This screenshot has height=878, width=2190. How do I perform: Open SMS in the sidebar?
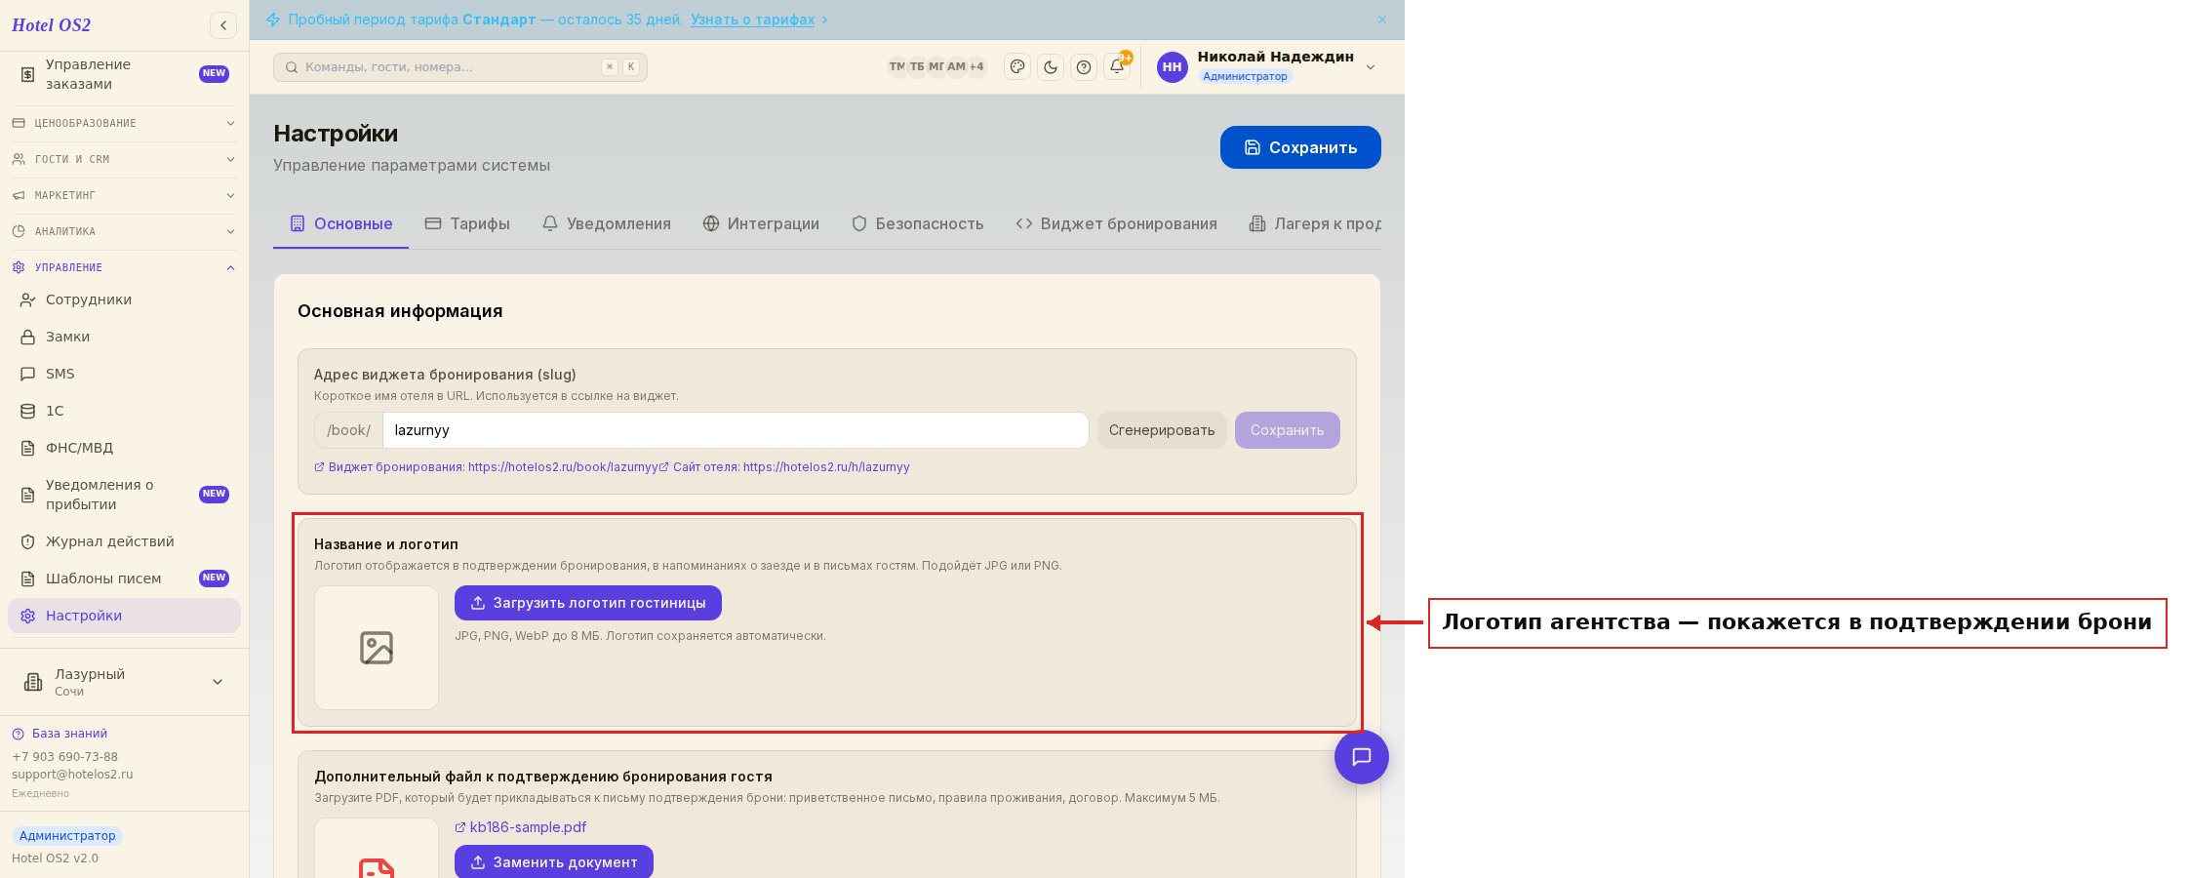[x=124, y=374]
